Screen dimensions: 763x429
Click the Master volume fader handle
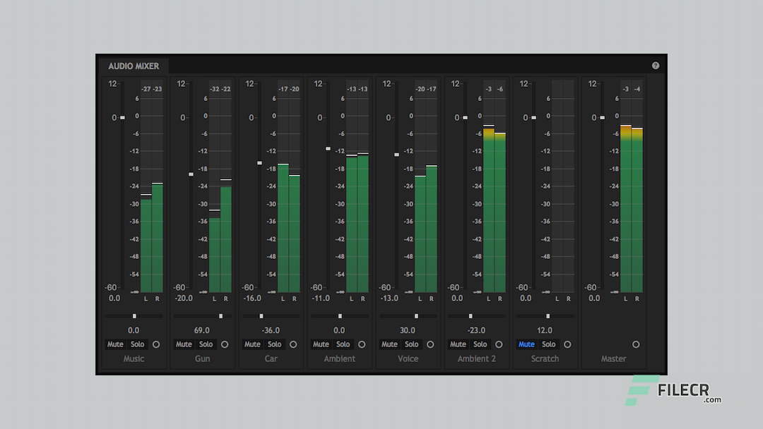602,118
